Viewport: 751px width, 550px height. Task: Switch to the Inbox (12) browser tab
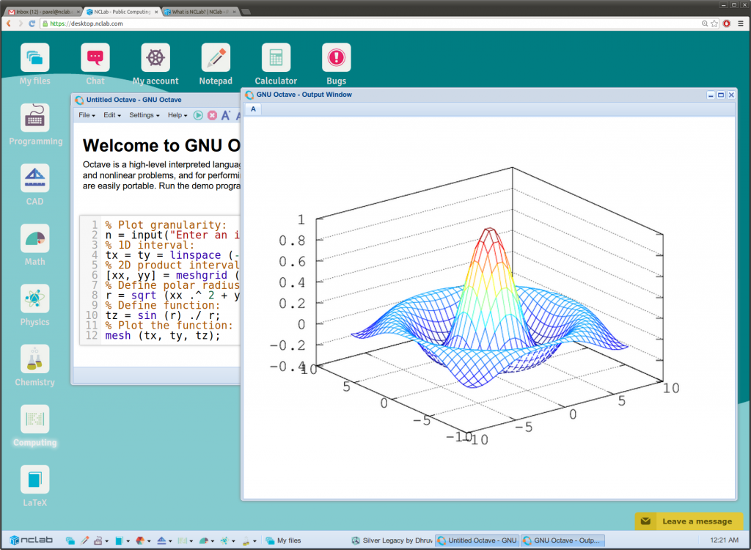[x=43, y=12]
